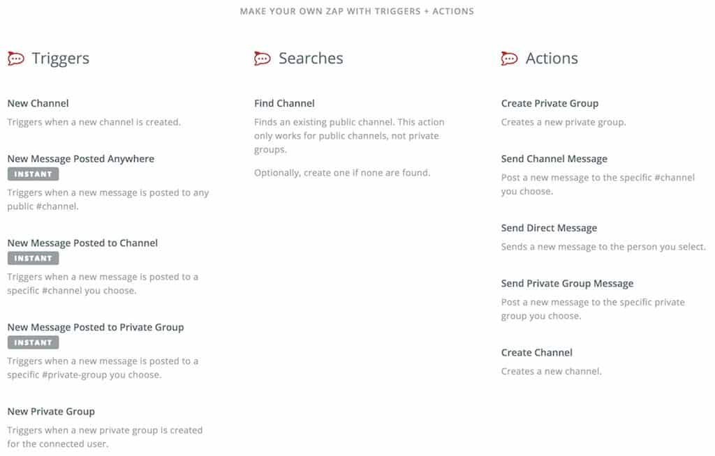This screenshot has width=715, height=456.
Task: Select Send Private Group Message action
Action: pyautogui.click(x=567, y=284)
